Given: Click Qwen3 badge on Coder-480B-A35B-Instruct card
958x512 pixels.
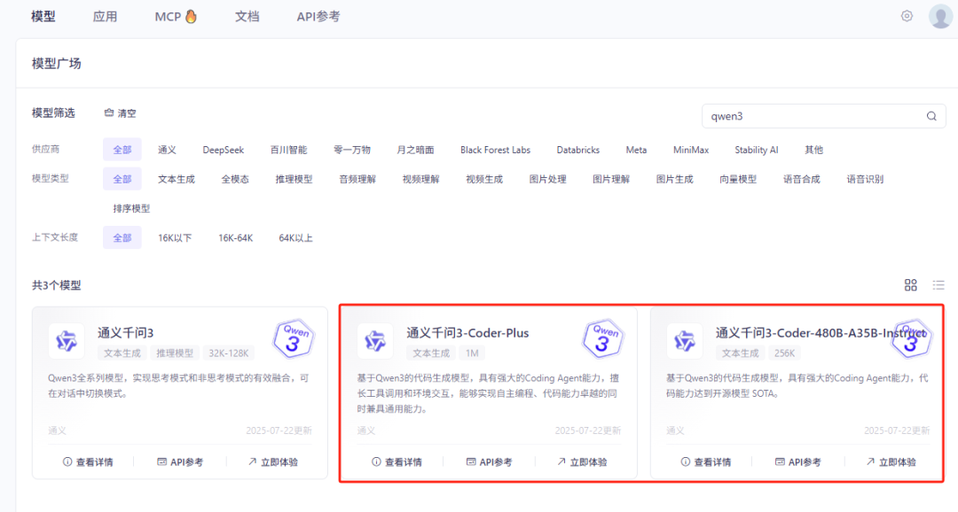Looking at the screenshot, I should (912, 338).
